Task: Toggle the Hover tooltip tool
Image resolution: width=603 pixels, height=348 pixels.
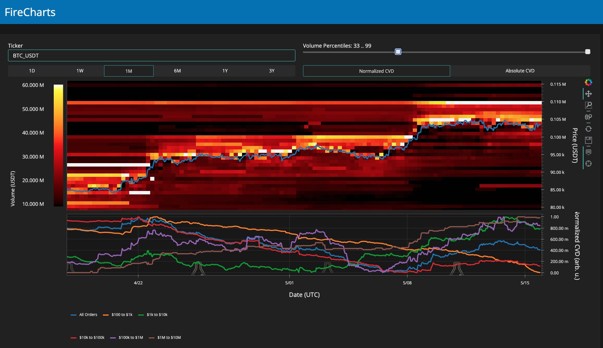Action: 589,152
